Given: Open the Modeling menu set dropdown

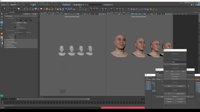Looking at the screenshot, I should point(5,5).
